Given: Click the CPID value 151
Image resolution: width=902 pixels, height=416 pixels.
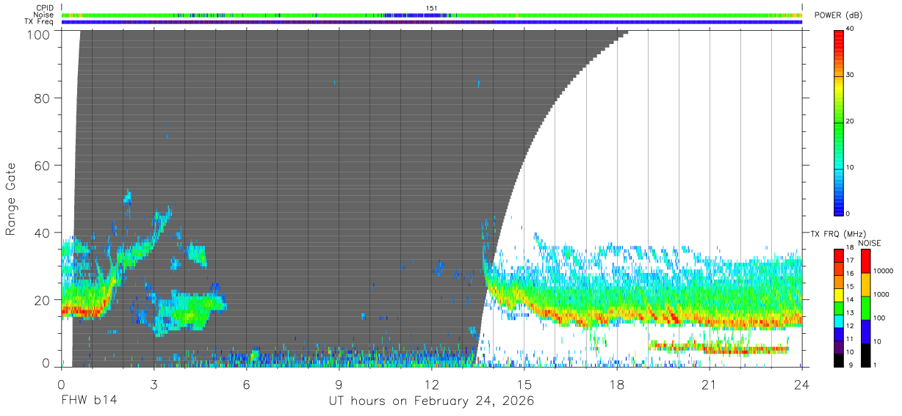Looking at the screenshot, I should coord(432,8).
